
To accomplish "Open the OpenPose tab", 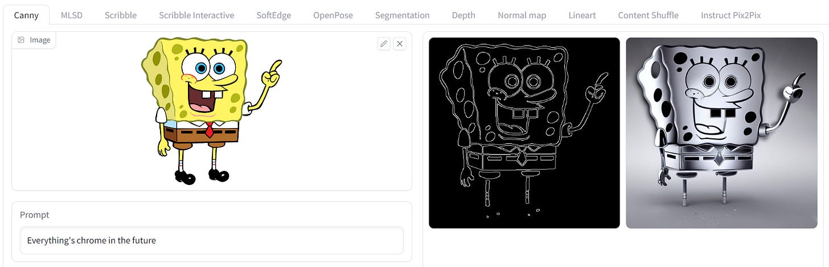I will [333, 15].
